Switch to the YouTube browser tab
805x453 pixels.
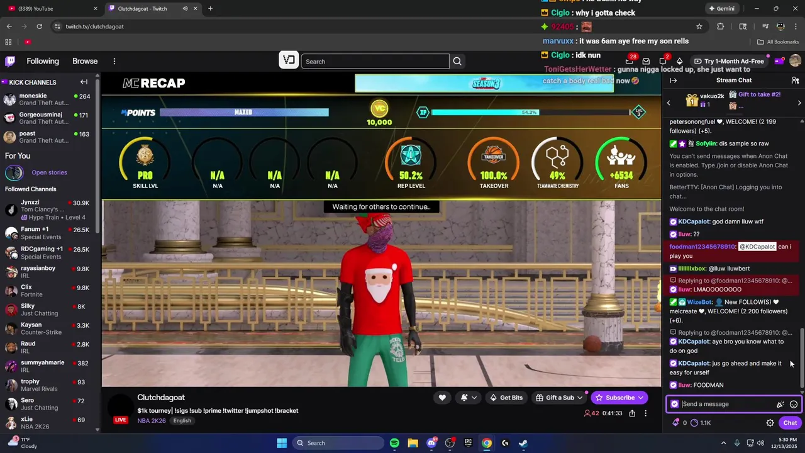[52, 8]
